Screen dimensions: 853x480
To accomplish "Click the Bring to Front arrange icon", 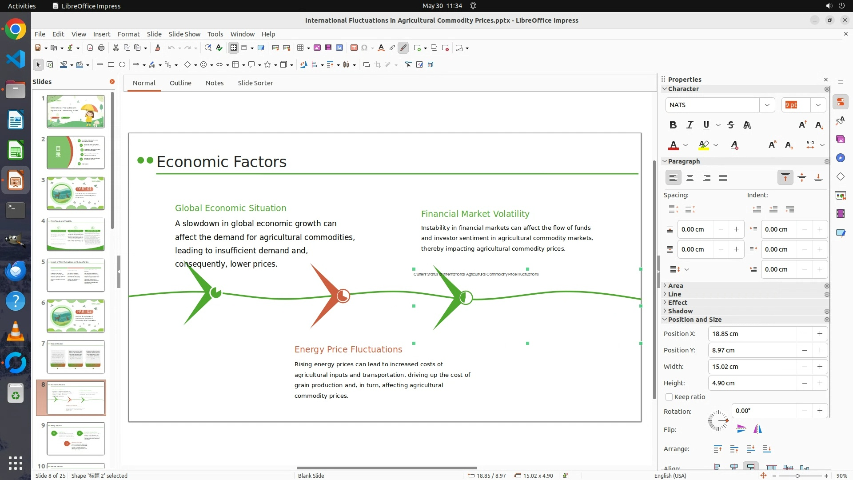I will point(717,449).
